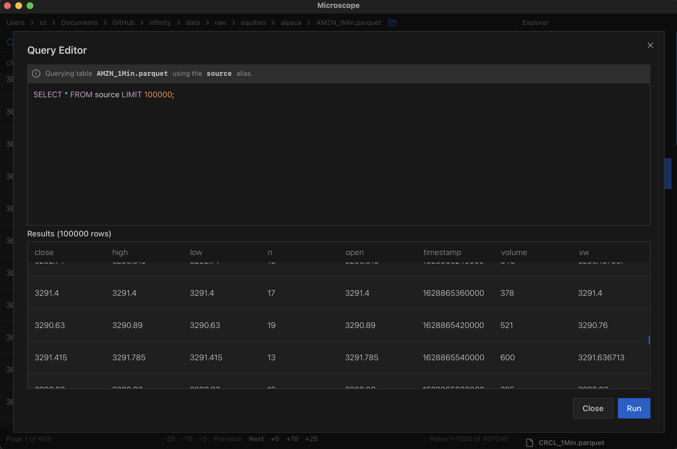Open CRCL_1Min.parquet in the Explorer list
Viewport: 677px width, 449px height.
[571, 442]
